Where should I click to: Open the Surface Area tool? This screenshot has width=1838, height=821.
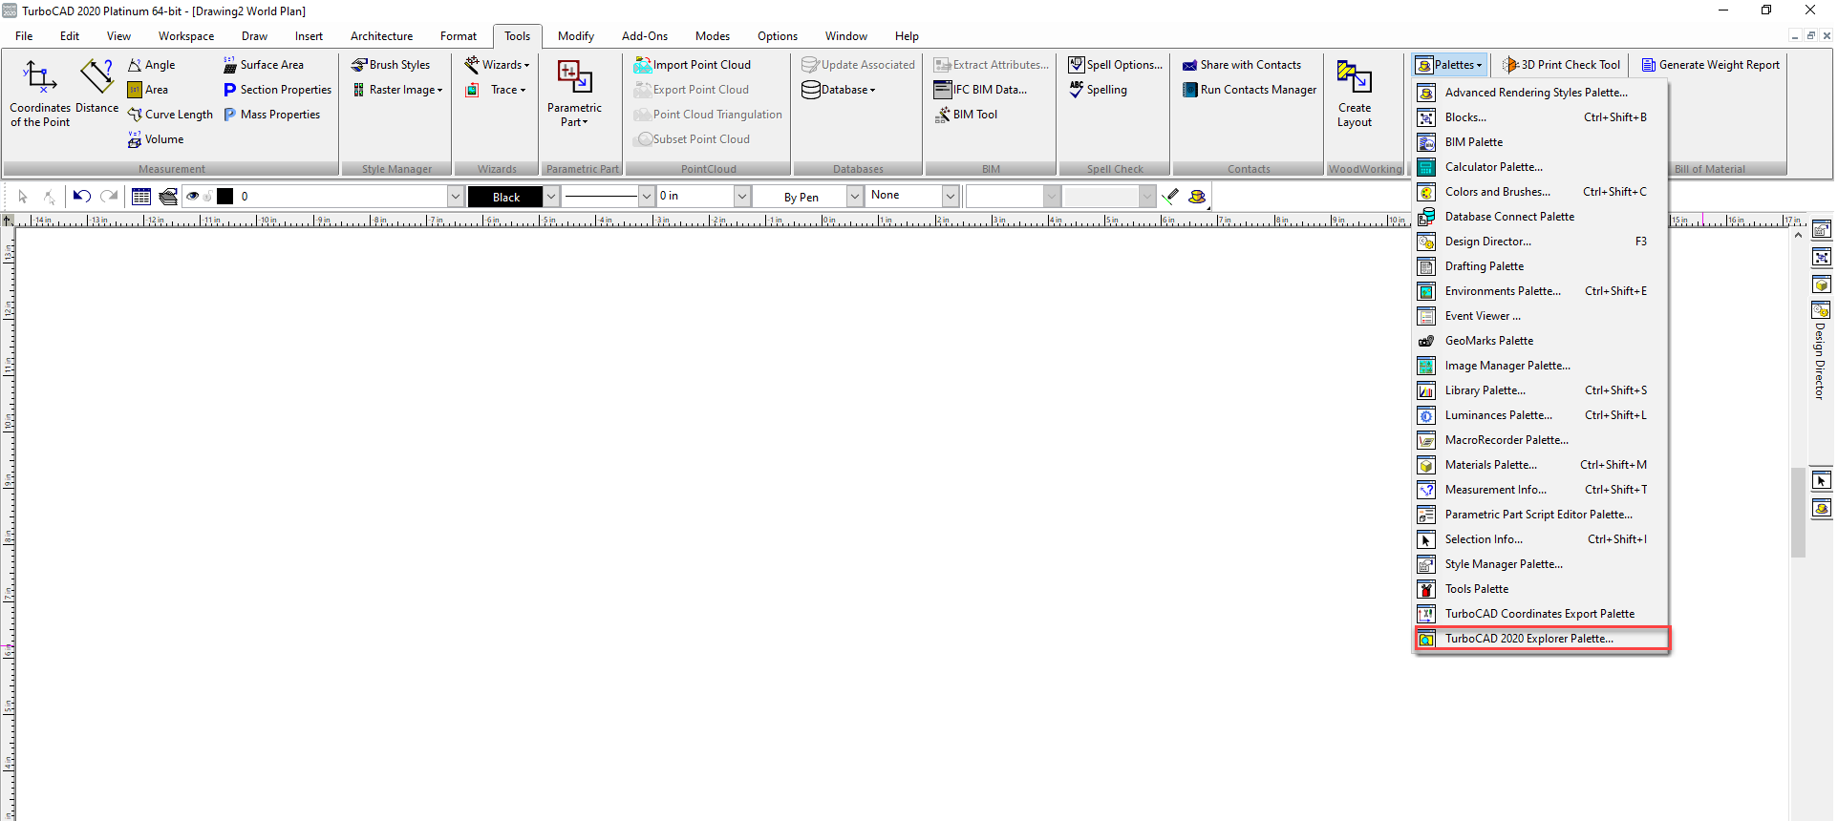click(x=264, y=65)
